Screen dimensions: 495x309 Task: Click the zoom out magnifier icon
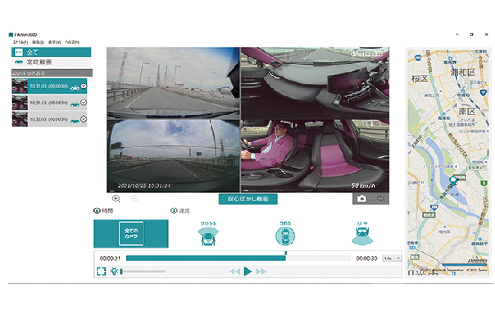pos(134,199)
